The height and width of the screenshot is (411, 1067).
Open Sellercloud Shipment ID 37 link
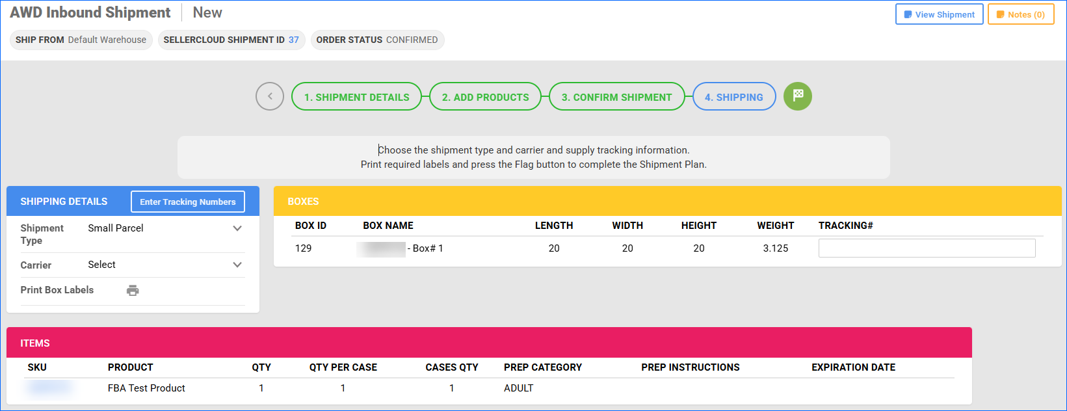(x=294, y=40)
